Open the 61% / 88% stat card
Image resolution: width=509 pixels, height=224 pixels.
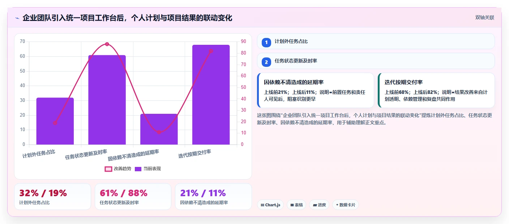(133, 197)
